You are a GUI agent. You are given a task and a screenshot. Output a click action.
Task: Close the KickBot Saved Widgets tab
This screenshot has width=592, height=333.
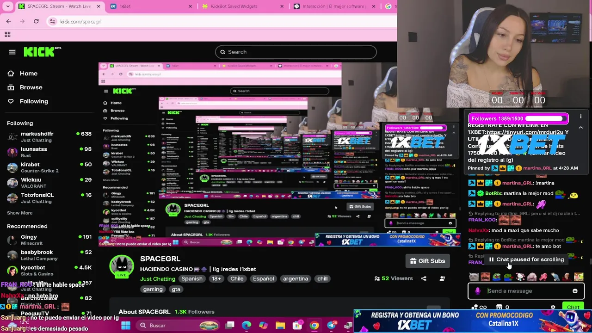pos(282,6)
